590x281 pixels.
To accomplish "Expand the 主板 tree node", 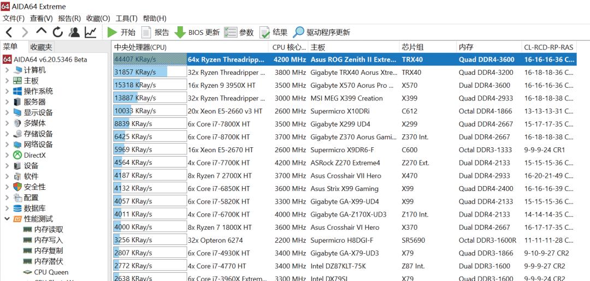I will point(7,81).
